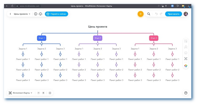The image size is (198, 105).
Task: Open the colorful theme palette icon
Action: 186,66
